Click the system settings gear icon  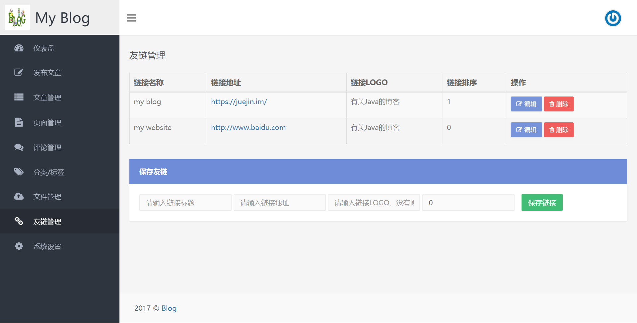pyautogui.click(x=19, y=246)
